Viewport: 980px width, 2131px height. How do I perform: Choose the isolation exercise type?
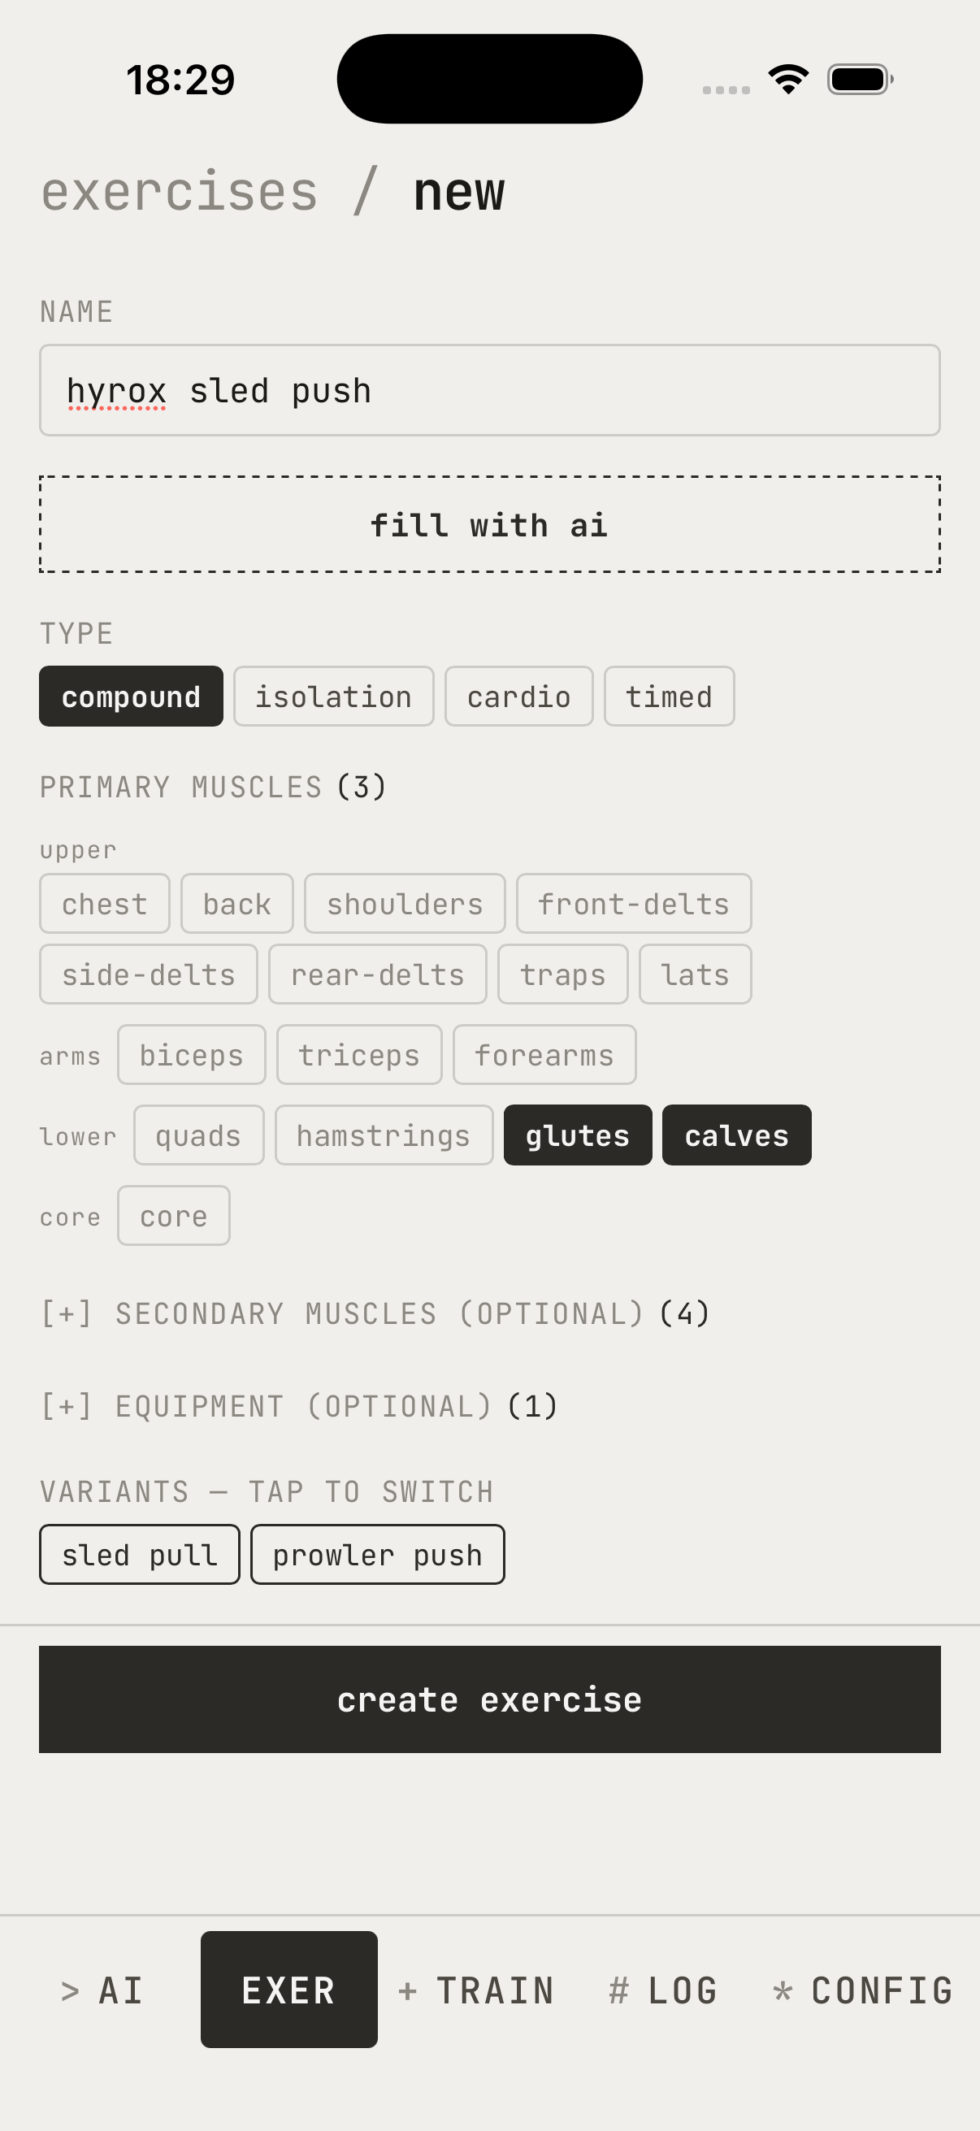click(x=333, y=697)
